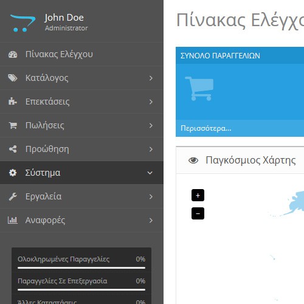Expand the Αναφορές submenu arrow
Screen dimensions: 304x304
tap(151, 220)
